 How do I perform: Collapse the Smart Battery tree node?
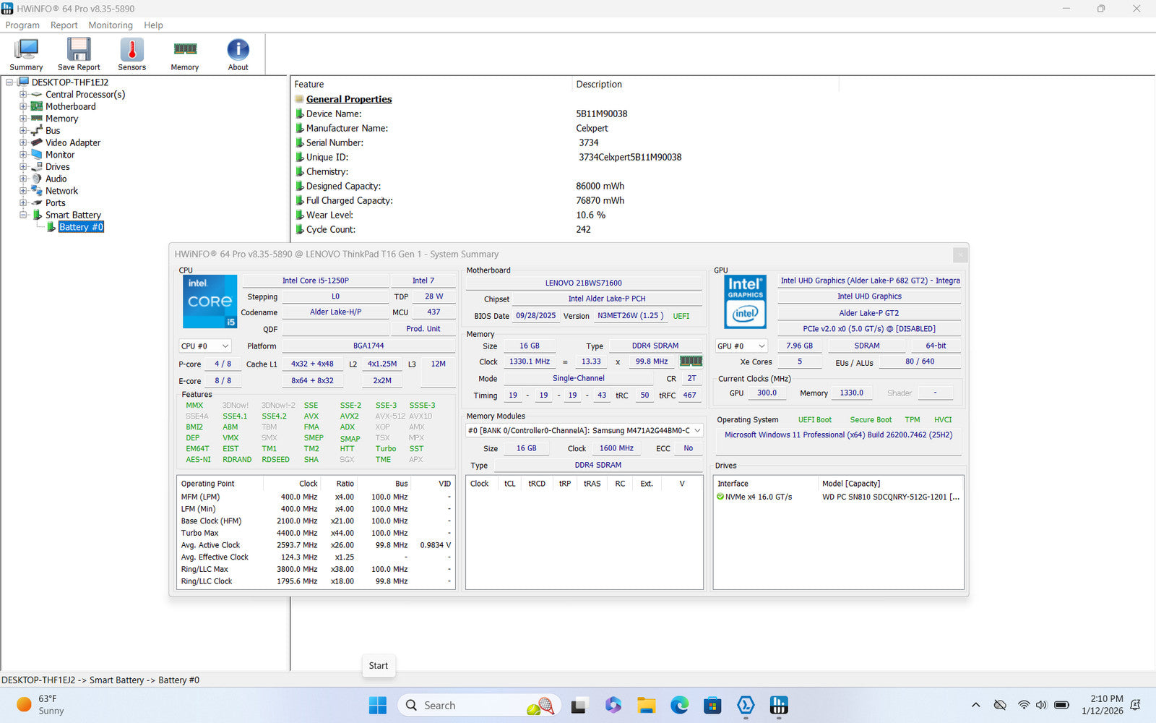[x=23, y=215]
